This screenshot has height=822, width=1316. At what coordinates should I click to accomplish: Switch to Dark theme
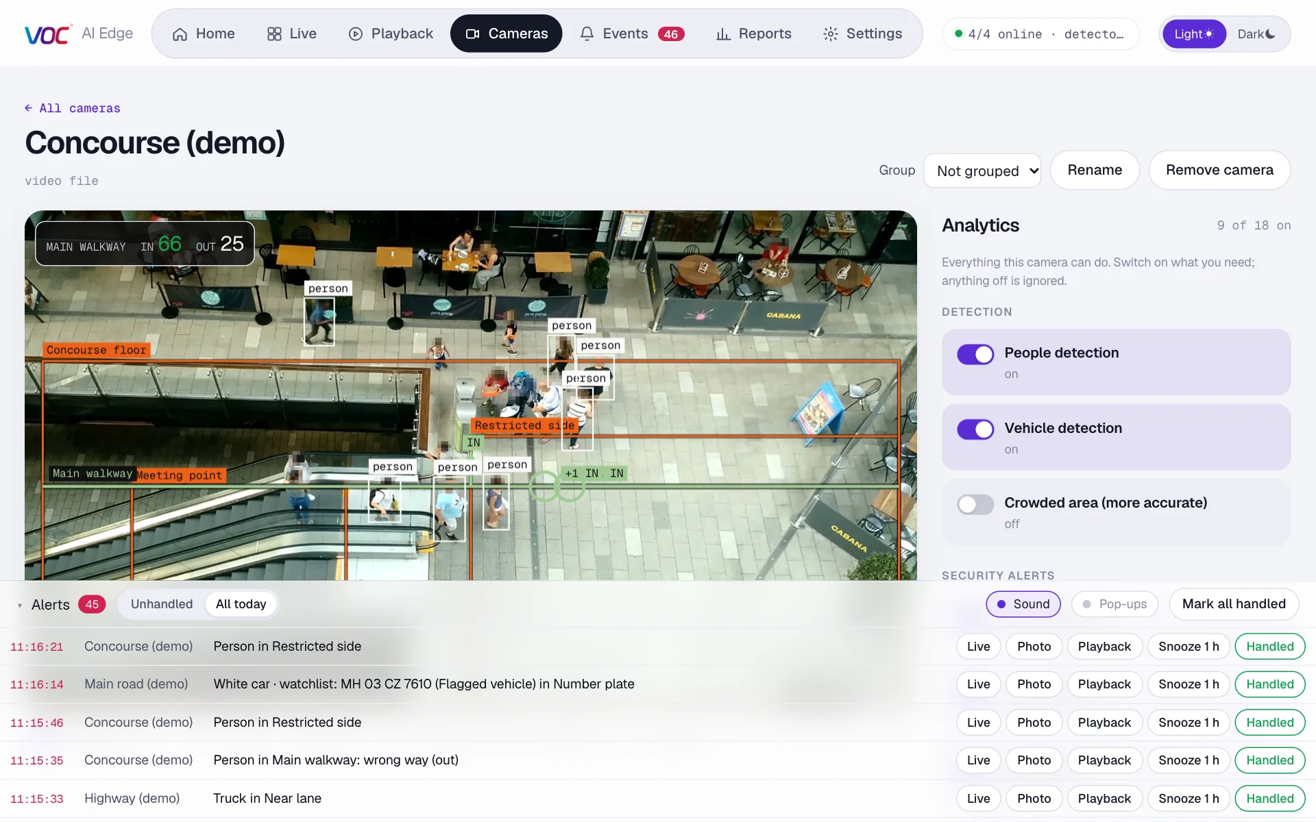[x=1256, y=34]
